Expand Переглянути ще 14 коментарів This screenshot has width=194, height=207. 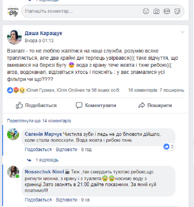(39, 121)
